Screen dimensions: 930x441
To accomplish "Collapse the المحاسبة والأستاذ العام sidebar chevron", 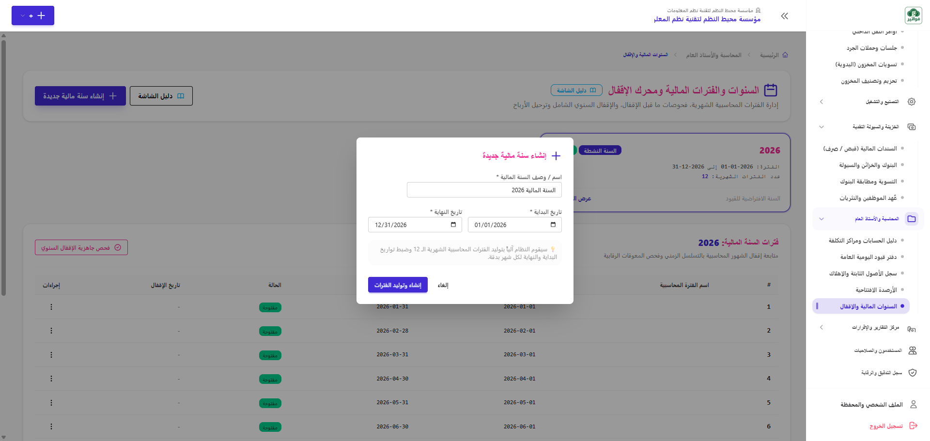I will click(x=821, y=219).
